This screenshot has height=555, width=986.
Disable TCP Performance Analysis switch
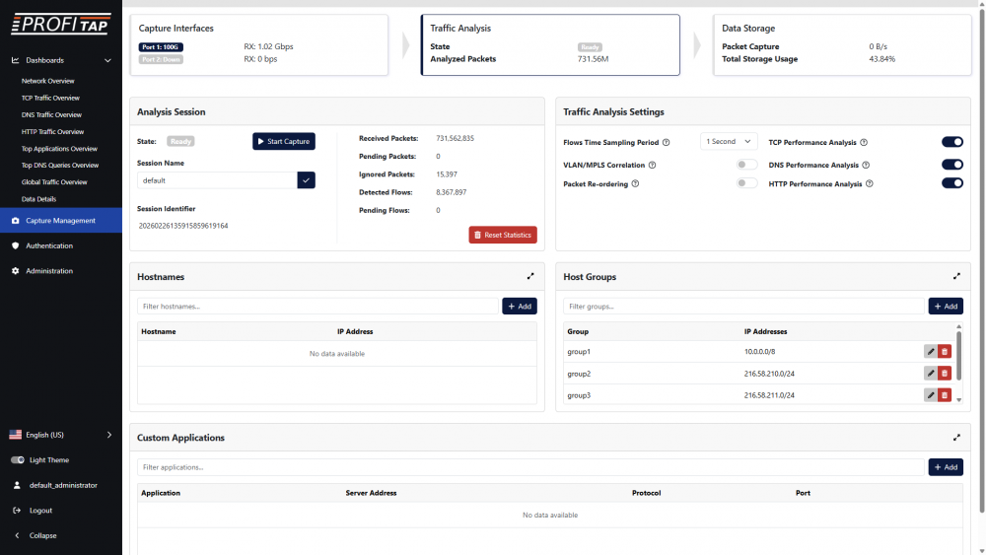(951, 142)
